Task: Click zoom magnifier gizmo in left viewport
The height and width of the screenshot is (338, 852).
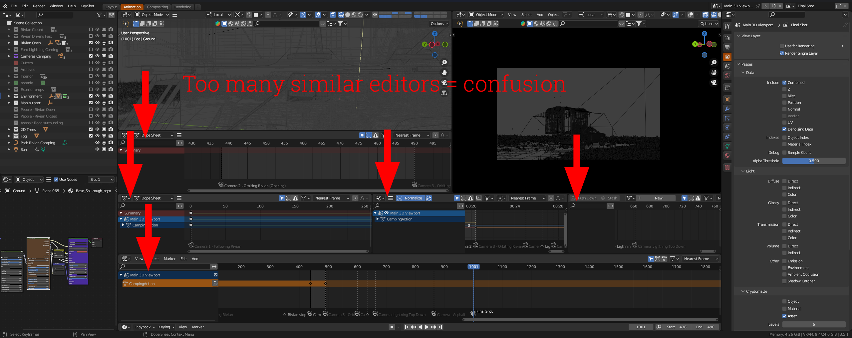Action: coord(444,63)
